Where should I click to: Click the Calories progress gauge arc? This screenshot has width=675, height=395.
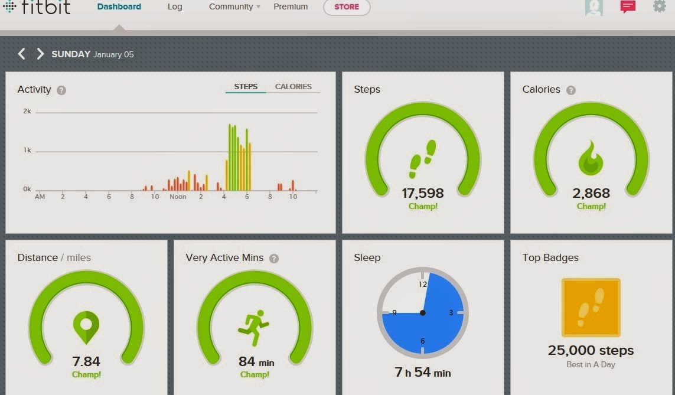(x=591, y=107)
